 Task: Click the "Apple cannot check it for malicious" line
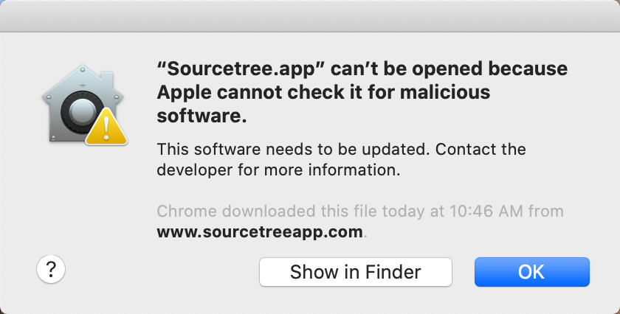coord(323,92)
